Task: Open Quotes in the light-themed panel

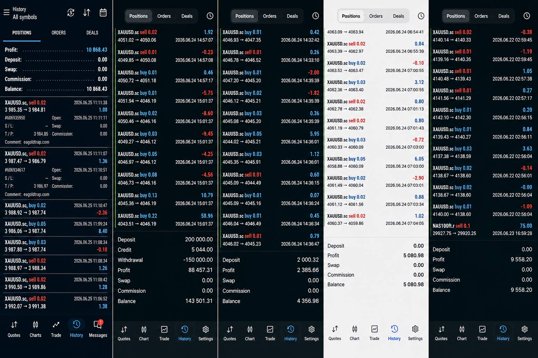Action: point(335,333)
